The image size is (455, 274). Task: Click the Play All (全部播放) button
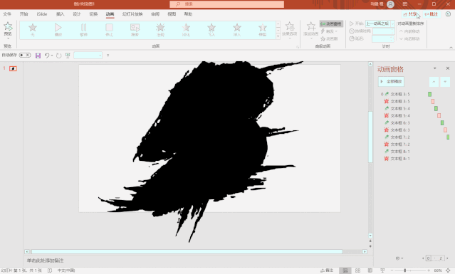click(x=391, y=81)
